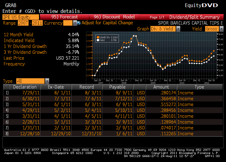Image resolution: width=226 pixels, height=162 pixels.
Task: Click ex-date 8/ 1/11 cell
Action: (x=62, y=93)
